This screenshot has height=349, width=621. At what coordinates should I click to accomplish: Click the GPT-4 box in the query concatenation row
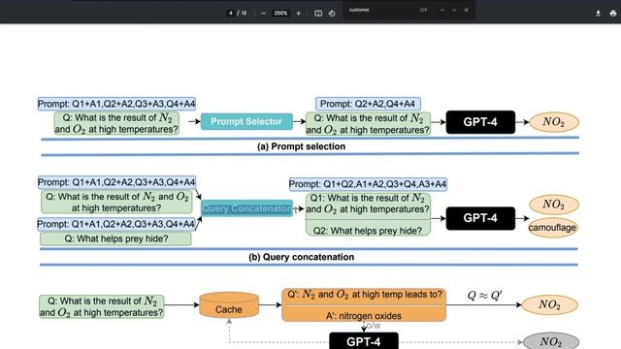(x=480, y=218)
